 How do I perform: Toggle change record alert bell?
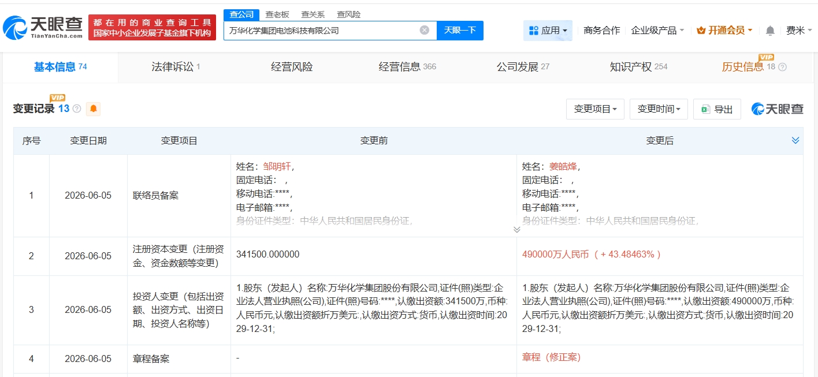pos(93,109)
